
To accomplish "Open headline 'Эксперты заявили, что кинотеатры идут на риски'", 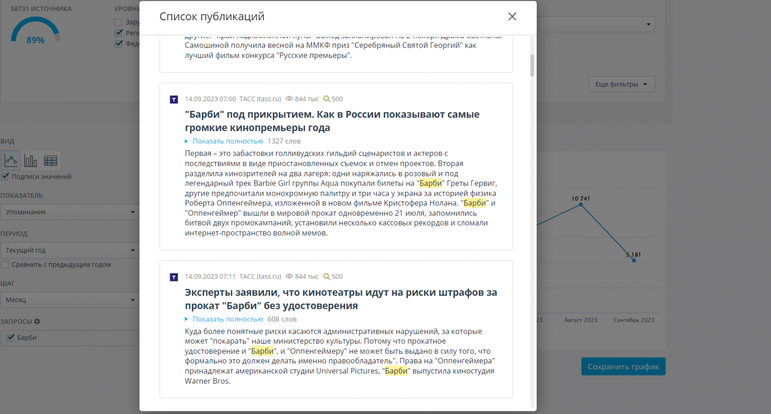I will [x=341, y=299].
